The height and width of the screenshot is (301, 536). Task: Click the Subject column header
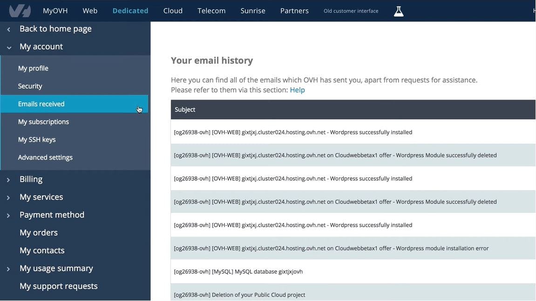185,110
